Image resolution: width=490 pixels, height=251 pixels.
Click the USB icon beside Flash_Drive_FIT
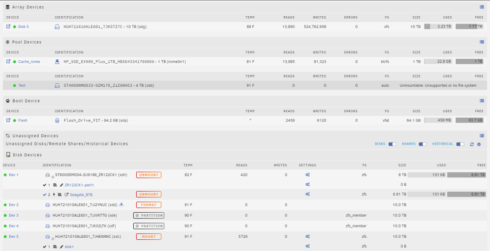[x=57, y=121]
